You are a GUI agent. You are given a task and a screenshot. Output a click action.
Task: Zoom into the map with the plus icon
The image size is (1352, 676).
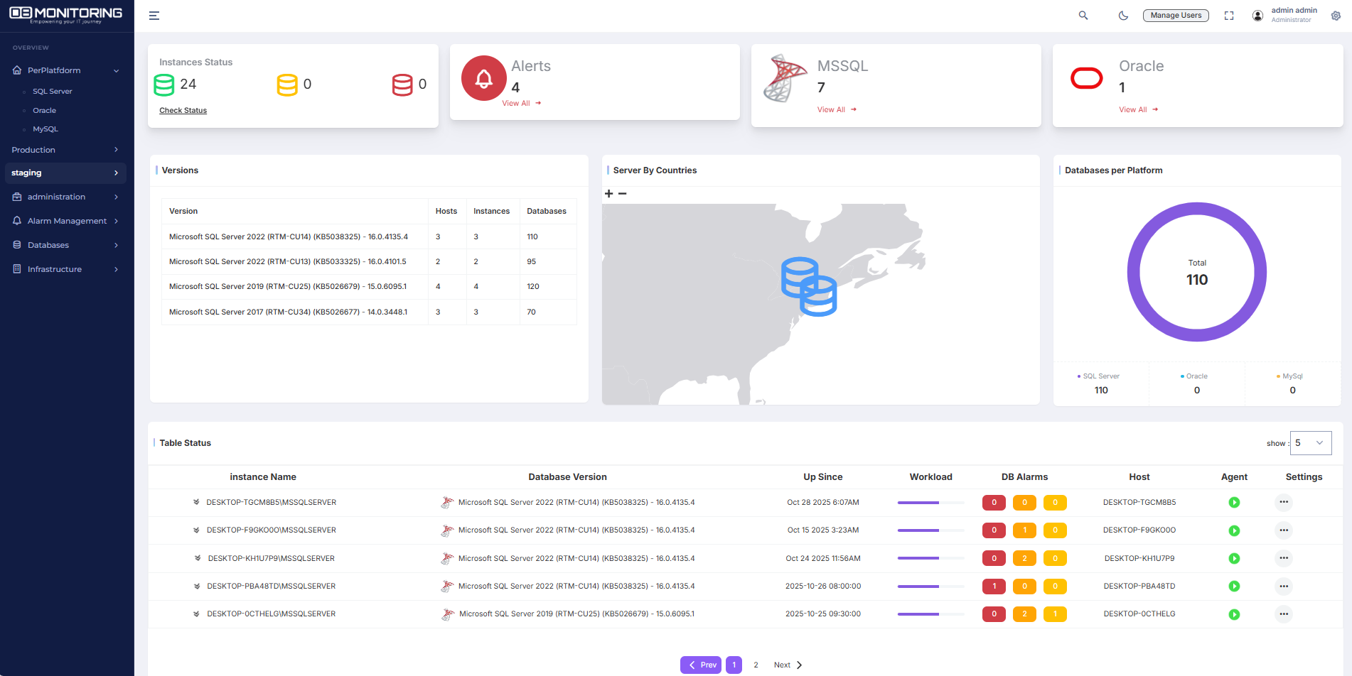coord(608,193)
